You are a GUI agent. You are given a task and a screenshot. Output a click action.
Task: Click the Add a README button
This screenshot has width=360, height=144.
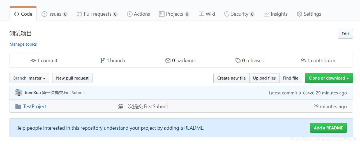coord(328,128)
